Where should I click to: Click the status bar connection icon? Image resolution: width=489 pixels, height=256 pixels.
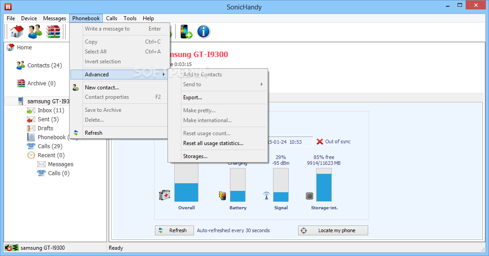(x=12, y=248)
